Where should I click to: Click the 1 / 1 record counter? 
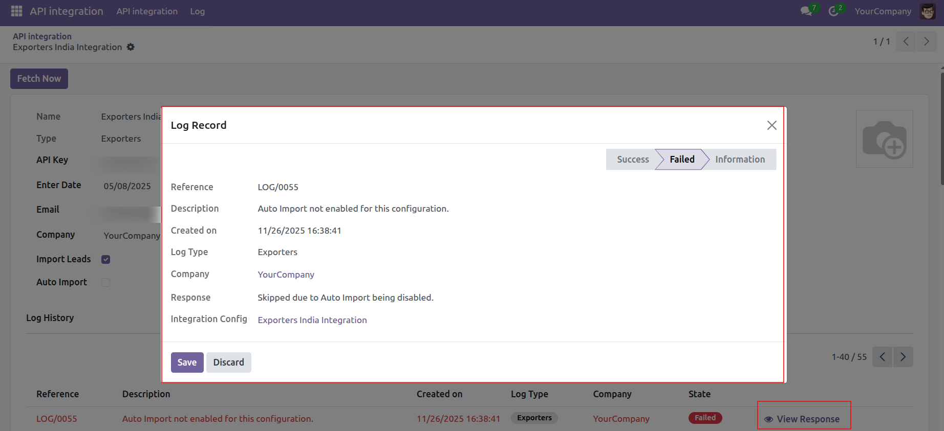[882, 41]
